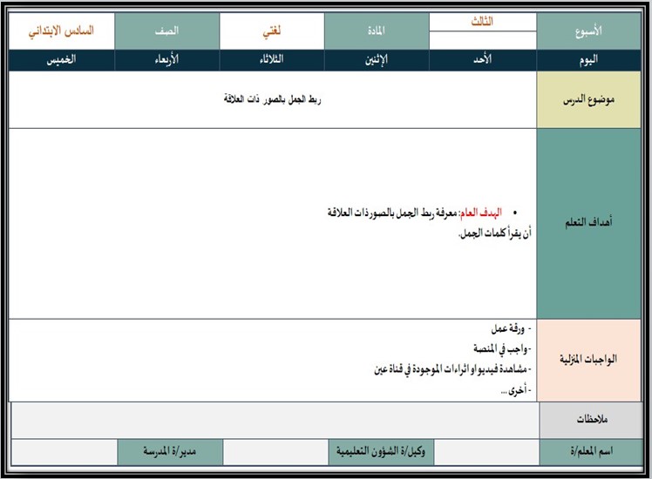Click the الواجبات المنزلية label cell
Image resolution: width=652 pixels, height=479 pixels.
pos(588,361)
